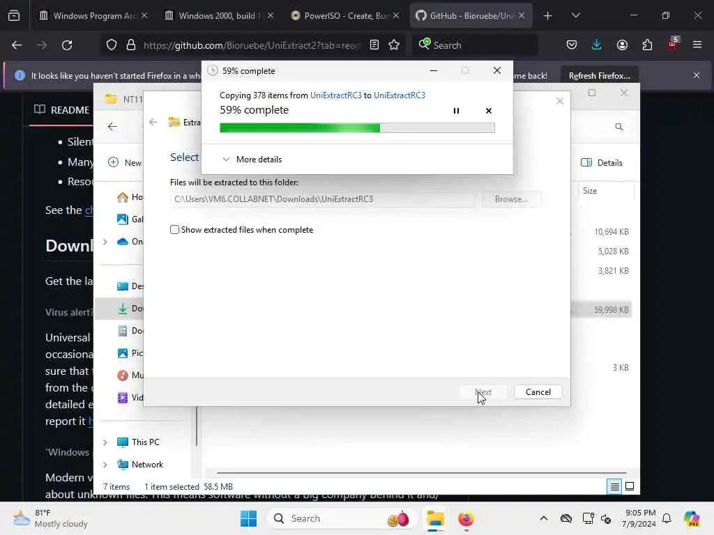Open Save to Pocket icon
714x535 pixels.
click(x=572, y=45)
